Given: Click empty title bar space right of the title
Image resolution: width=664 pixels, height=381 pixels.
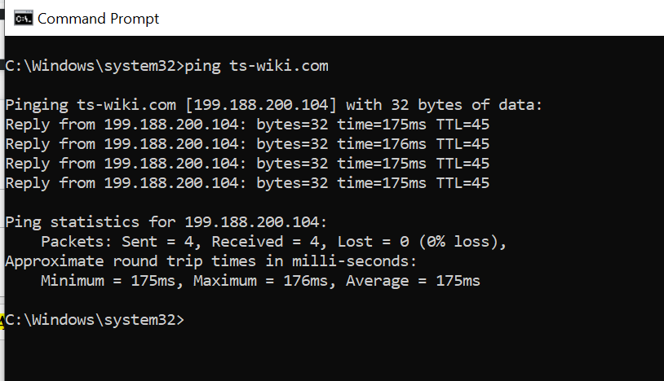Looking at the screenshot, I should click(x=408, y=18).
